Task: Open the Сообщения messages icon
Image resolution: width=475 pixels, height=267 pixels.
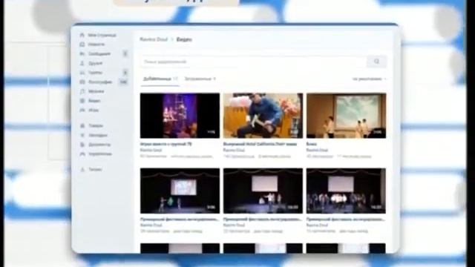Action: pos(82,54)
